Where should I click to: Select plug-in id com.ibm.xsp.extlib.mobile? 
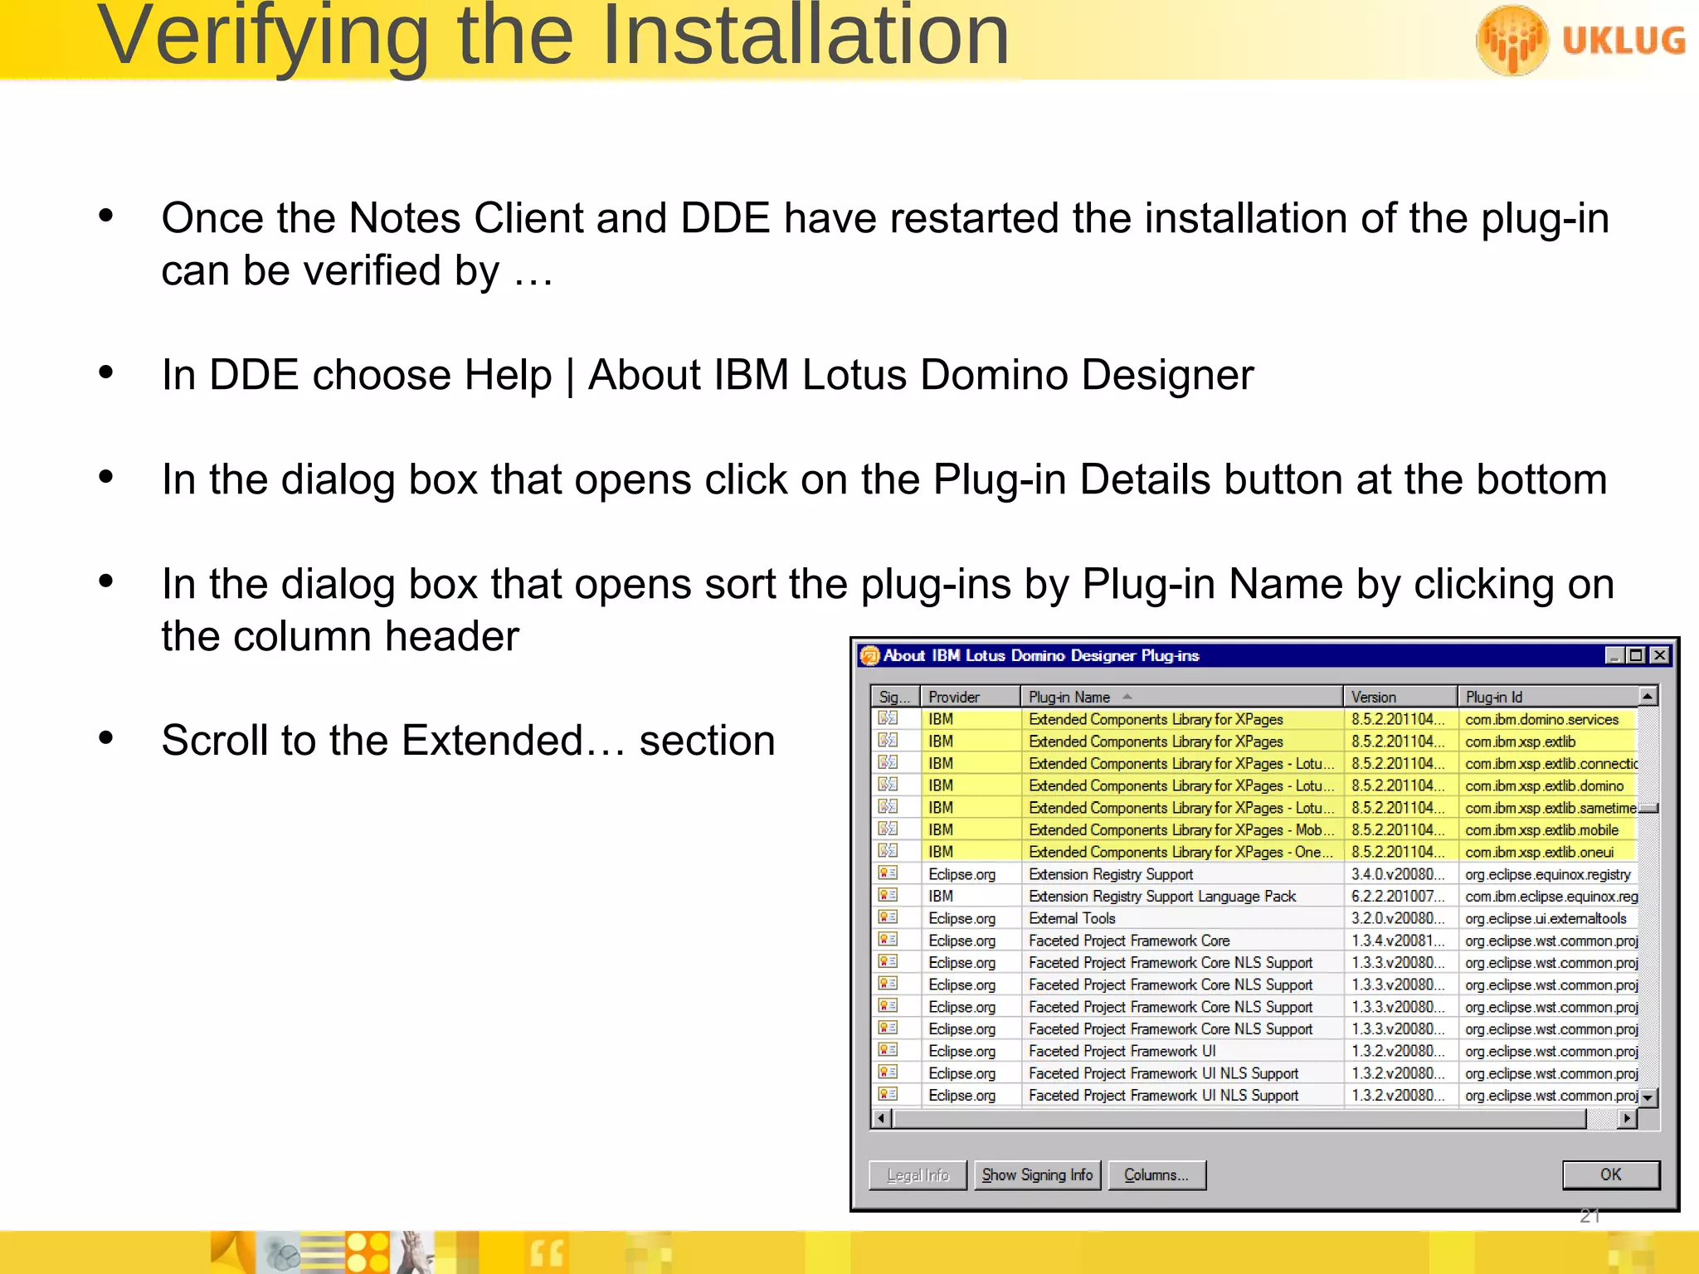click(1542, 829)
